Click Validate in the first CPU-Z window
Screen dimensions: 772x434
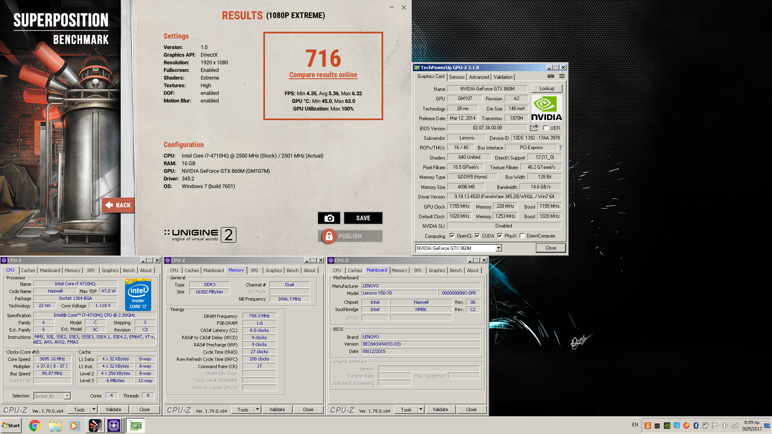point(113,409)
